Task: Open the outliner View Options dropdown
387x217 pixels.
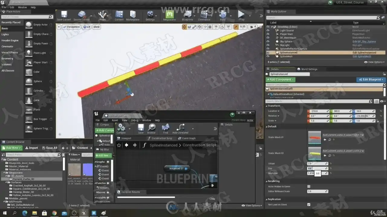Action: (x=375, y=62)
